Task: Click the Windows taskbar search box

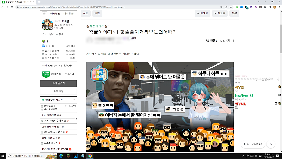Action: tap(28, 155)
